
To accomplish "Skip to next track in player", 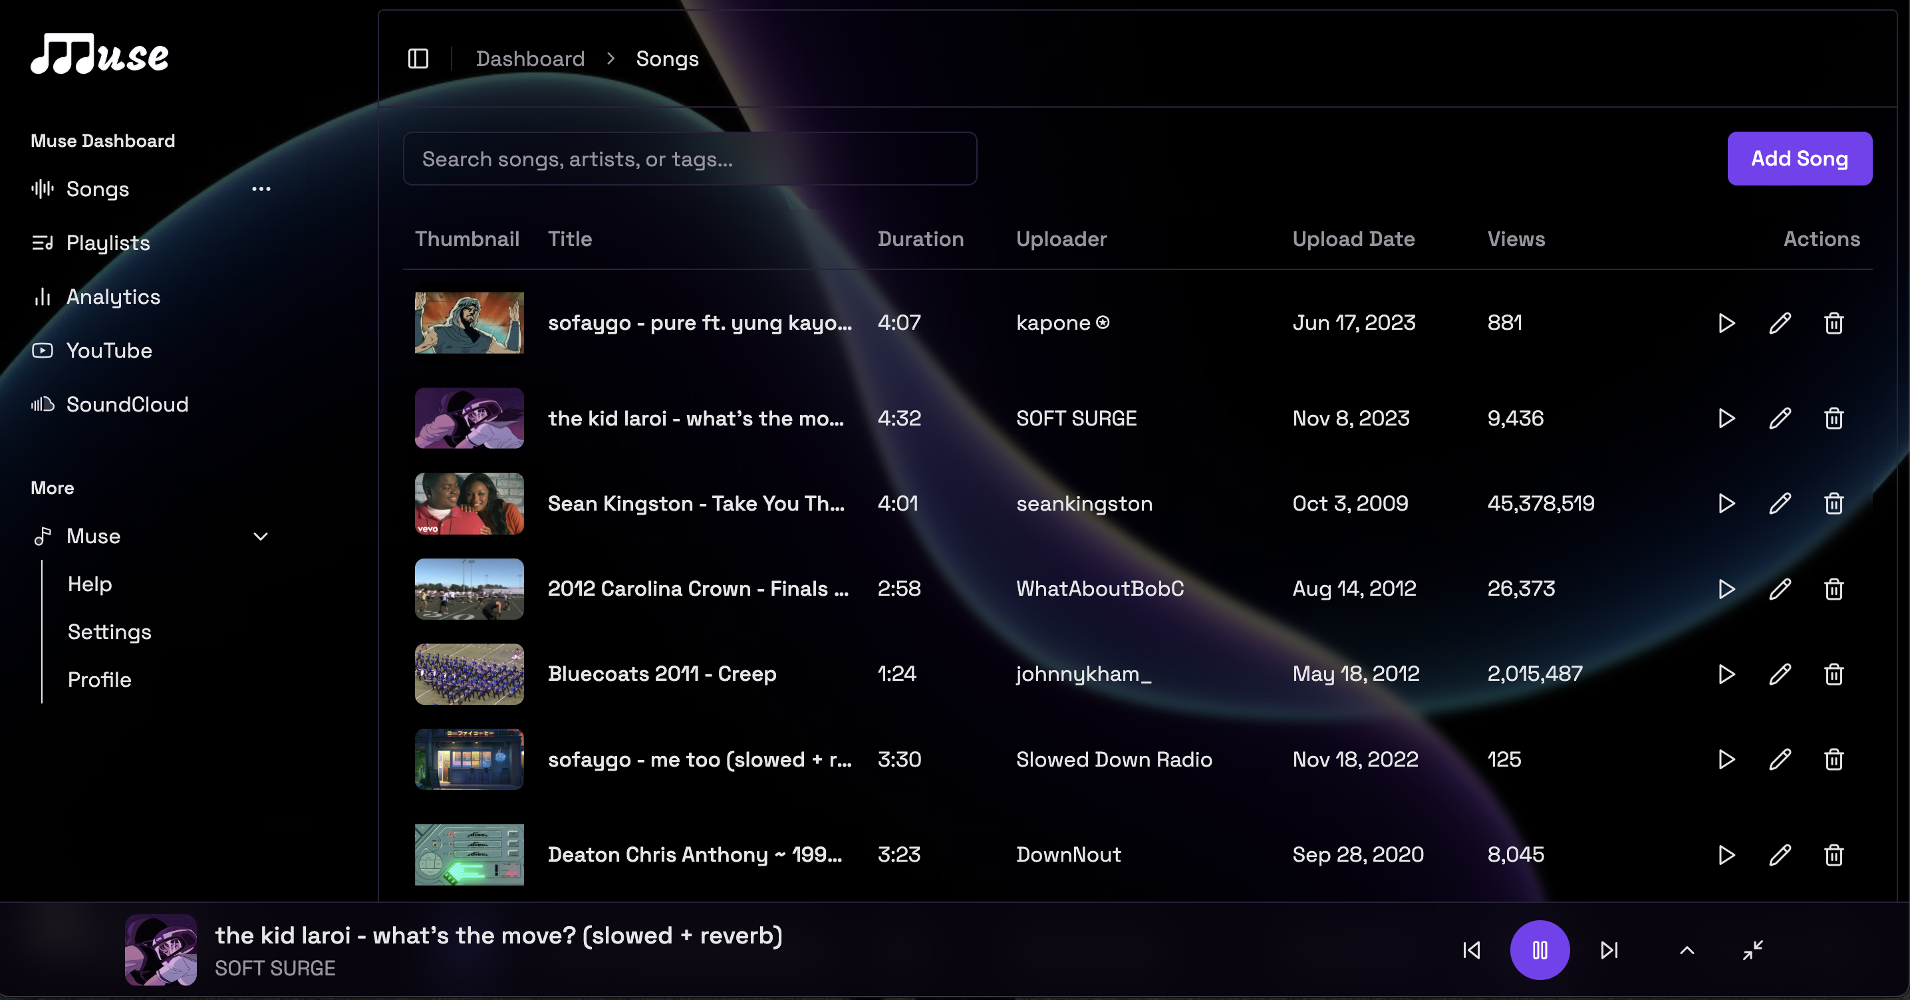I will [1609, 949].
